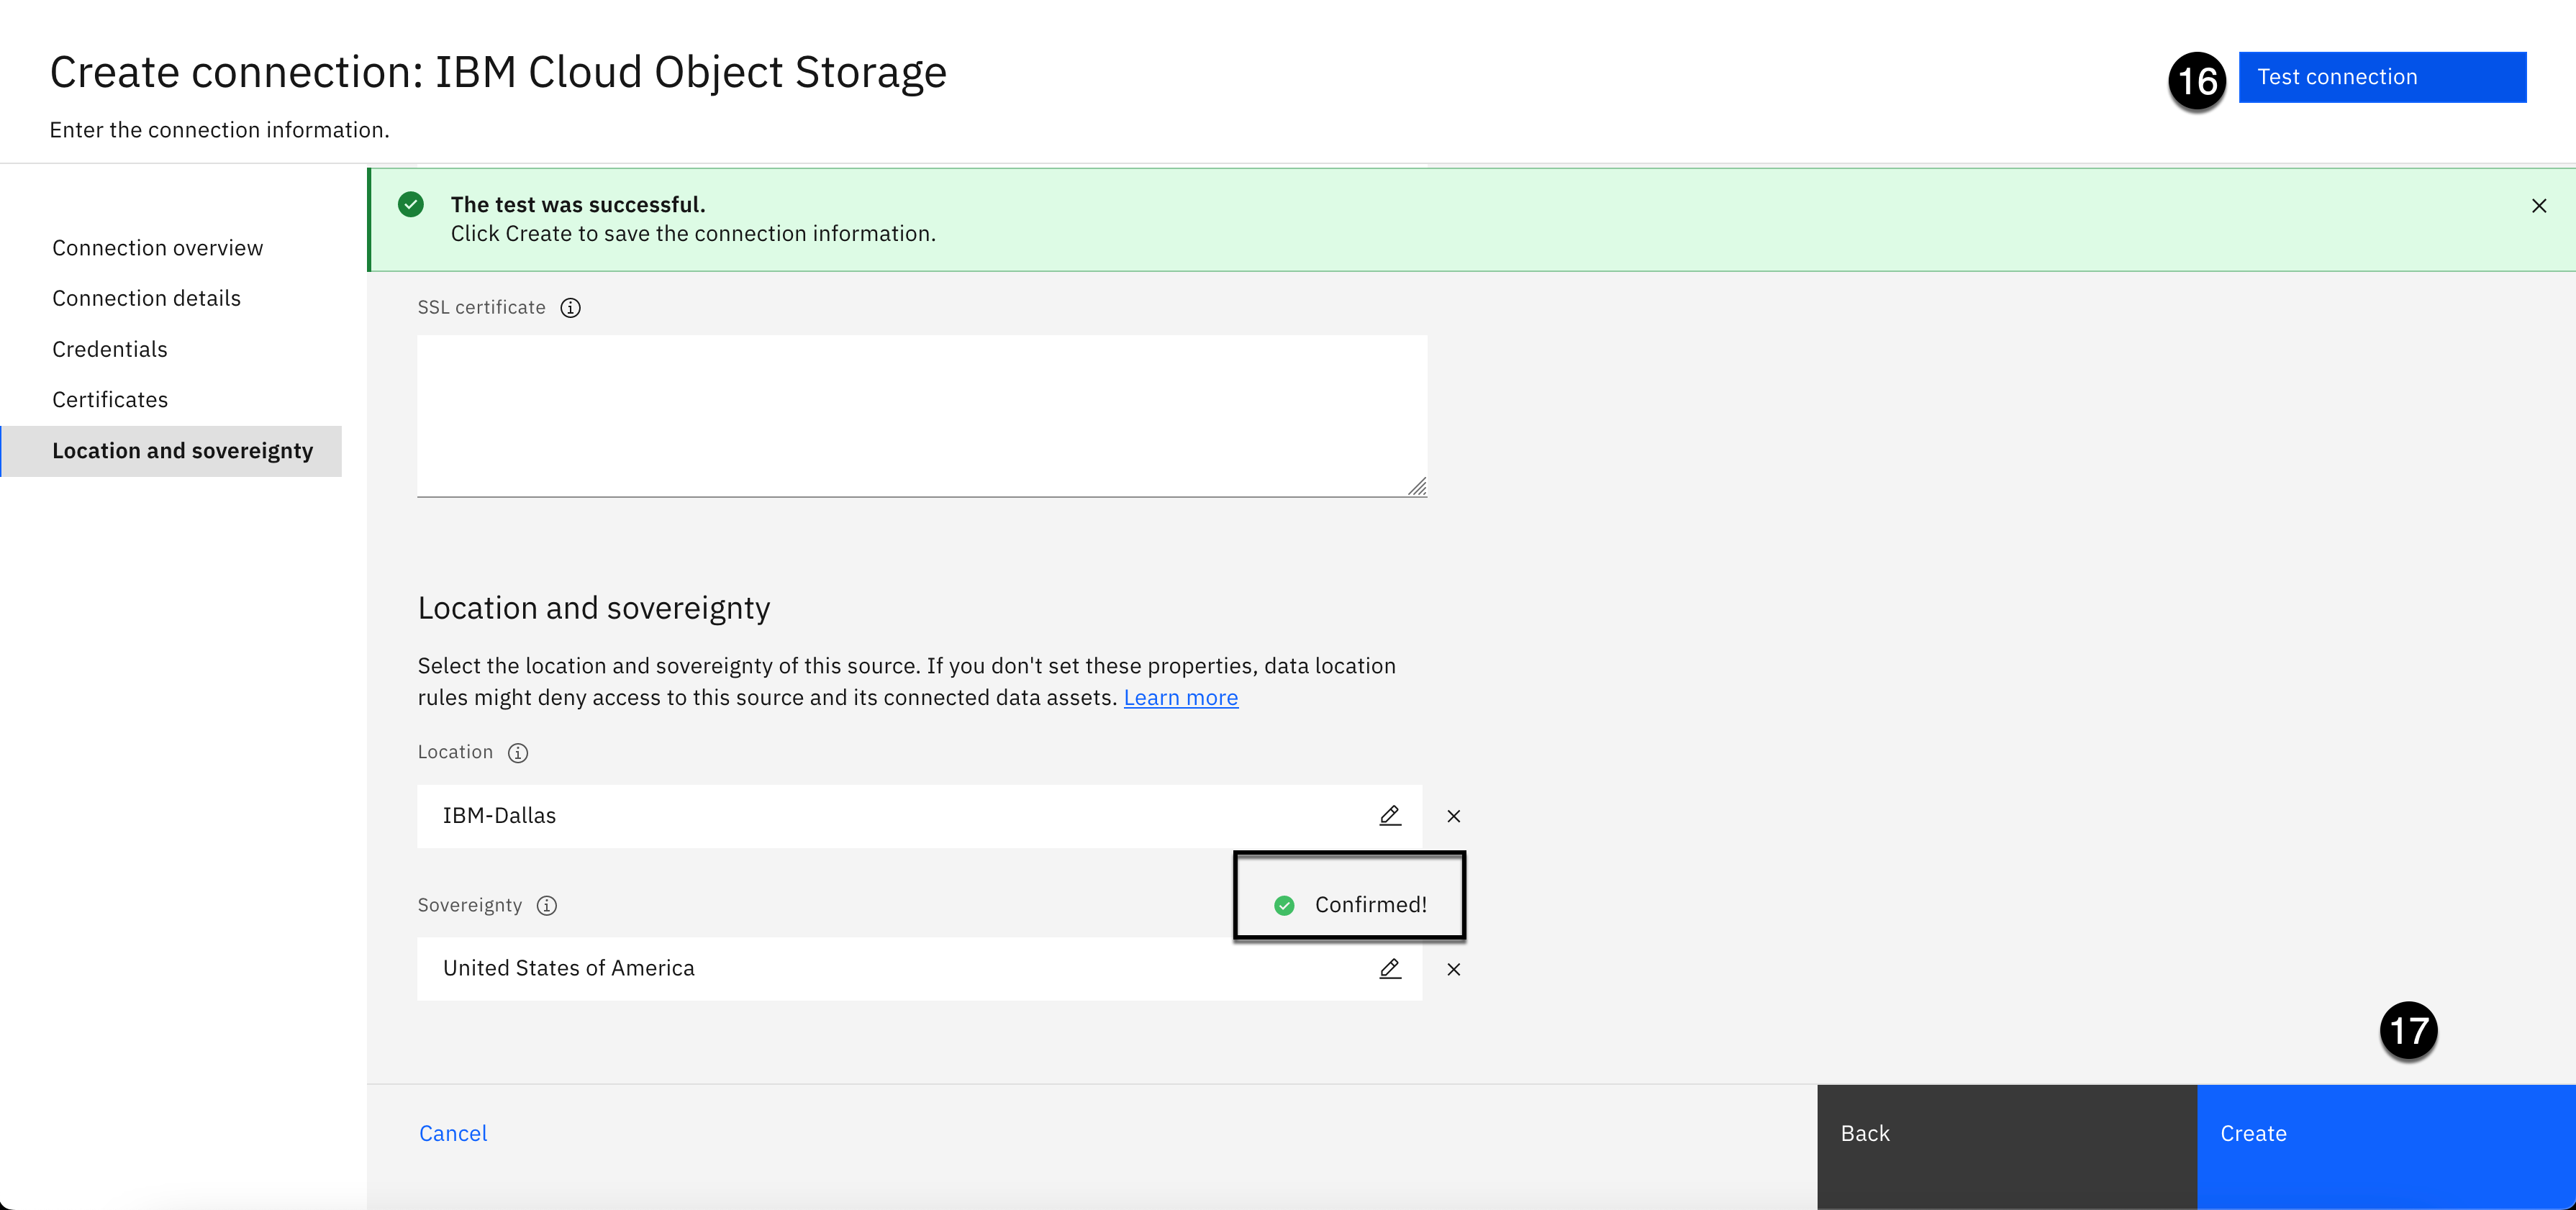Image resolution: width=2576 pixels, height=1210 pixels.
Task: Clear the IBM-Dallas location value
Action: [1453, 817]
